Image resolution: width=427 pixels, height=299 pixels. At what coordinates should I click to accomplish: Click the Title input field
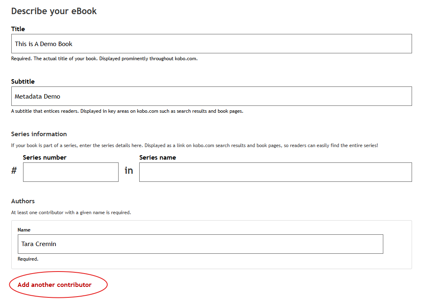[x=211, y=44]
